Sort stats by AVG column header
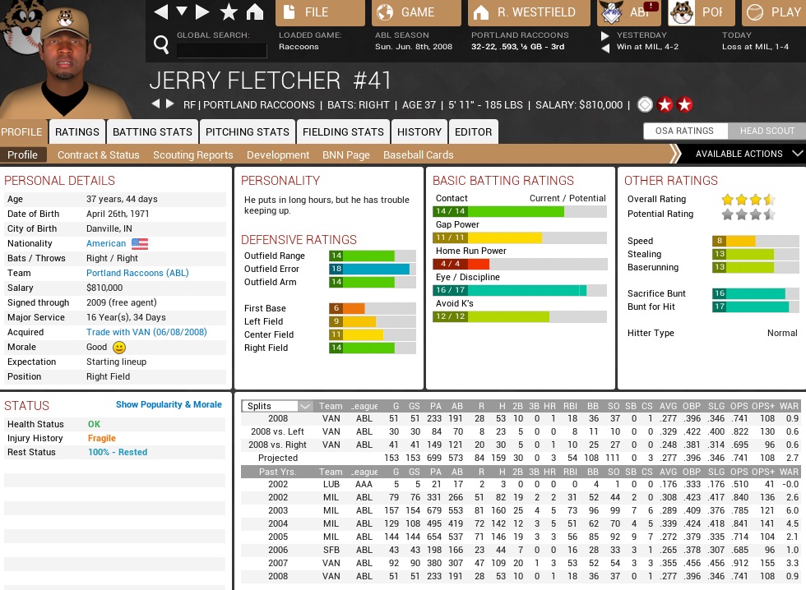The image size is (806, 590). (668, 406)
